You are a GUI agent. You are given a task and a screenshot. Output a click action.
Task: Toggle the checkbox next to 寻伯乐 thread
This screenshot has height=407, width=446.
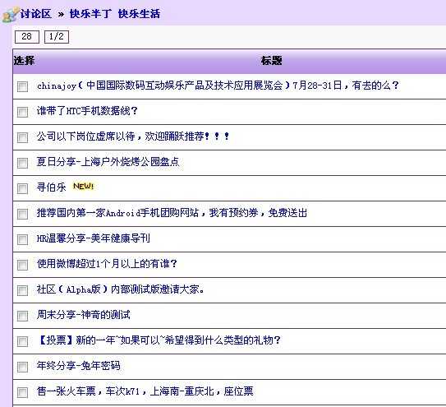22,188
